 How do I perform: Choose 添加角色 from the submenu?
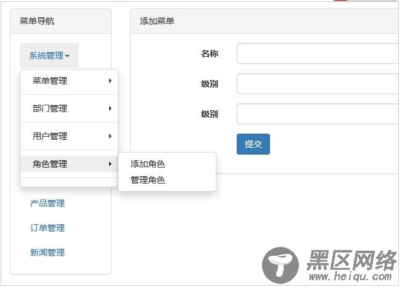tap(167, 164)
